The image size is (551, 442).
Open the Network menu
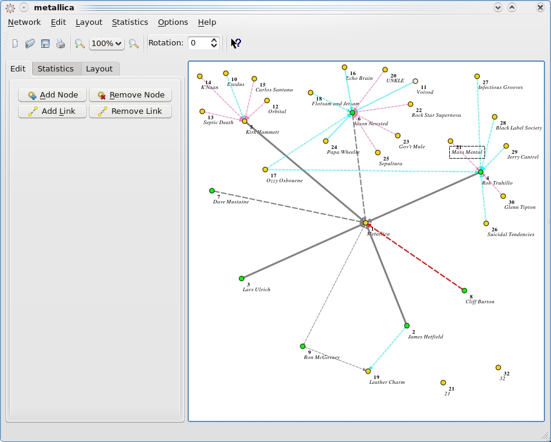point(24,22)
